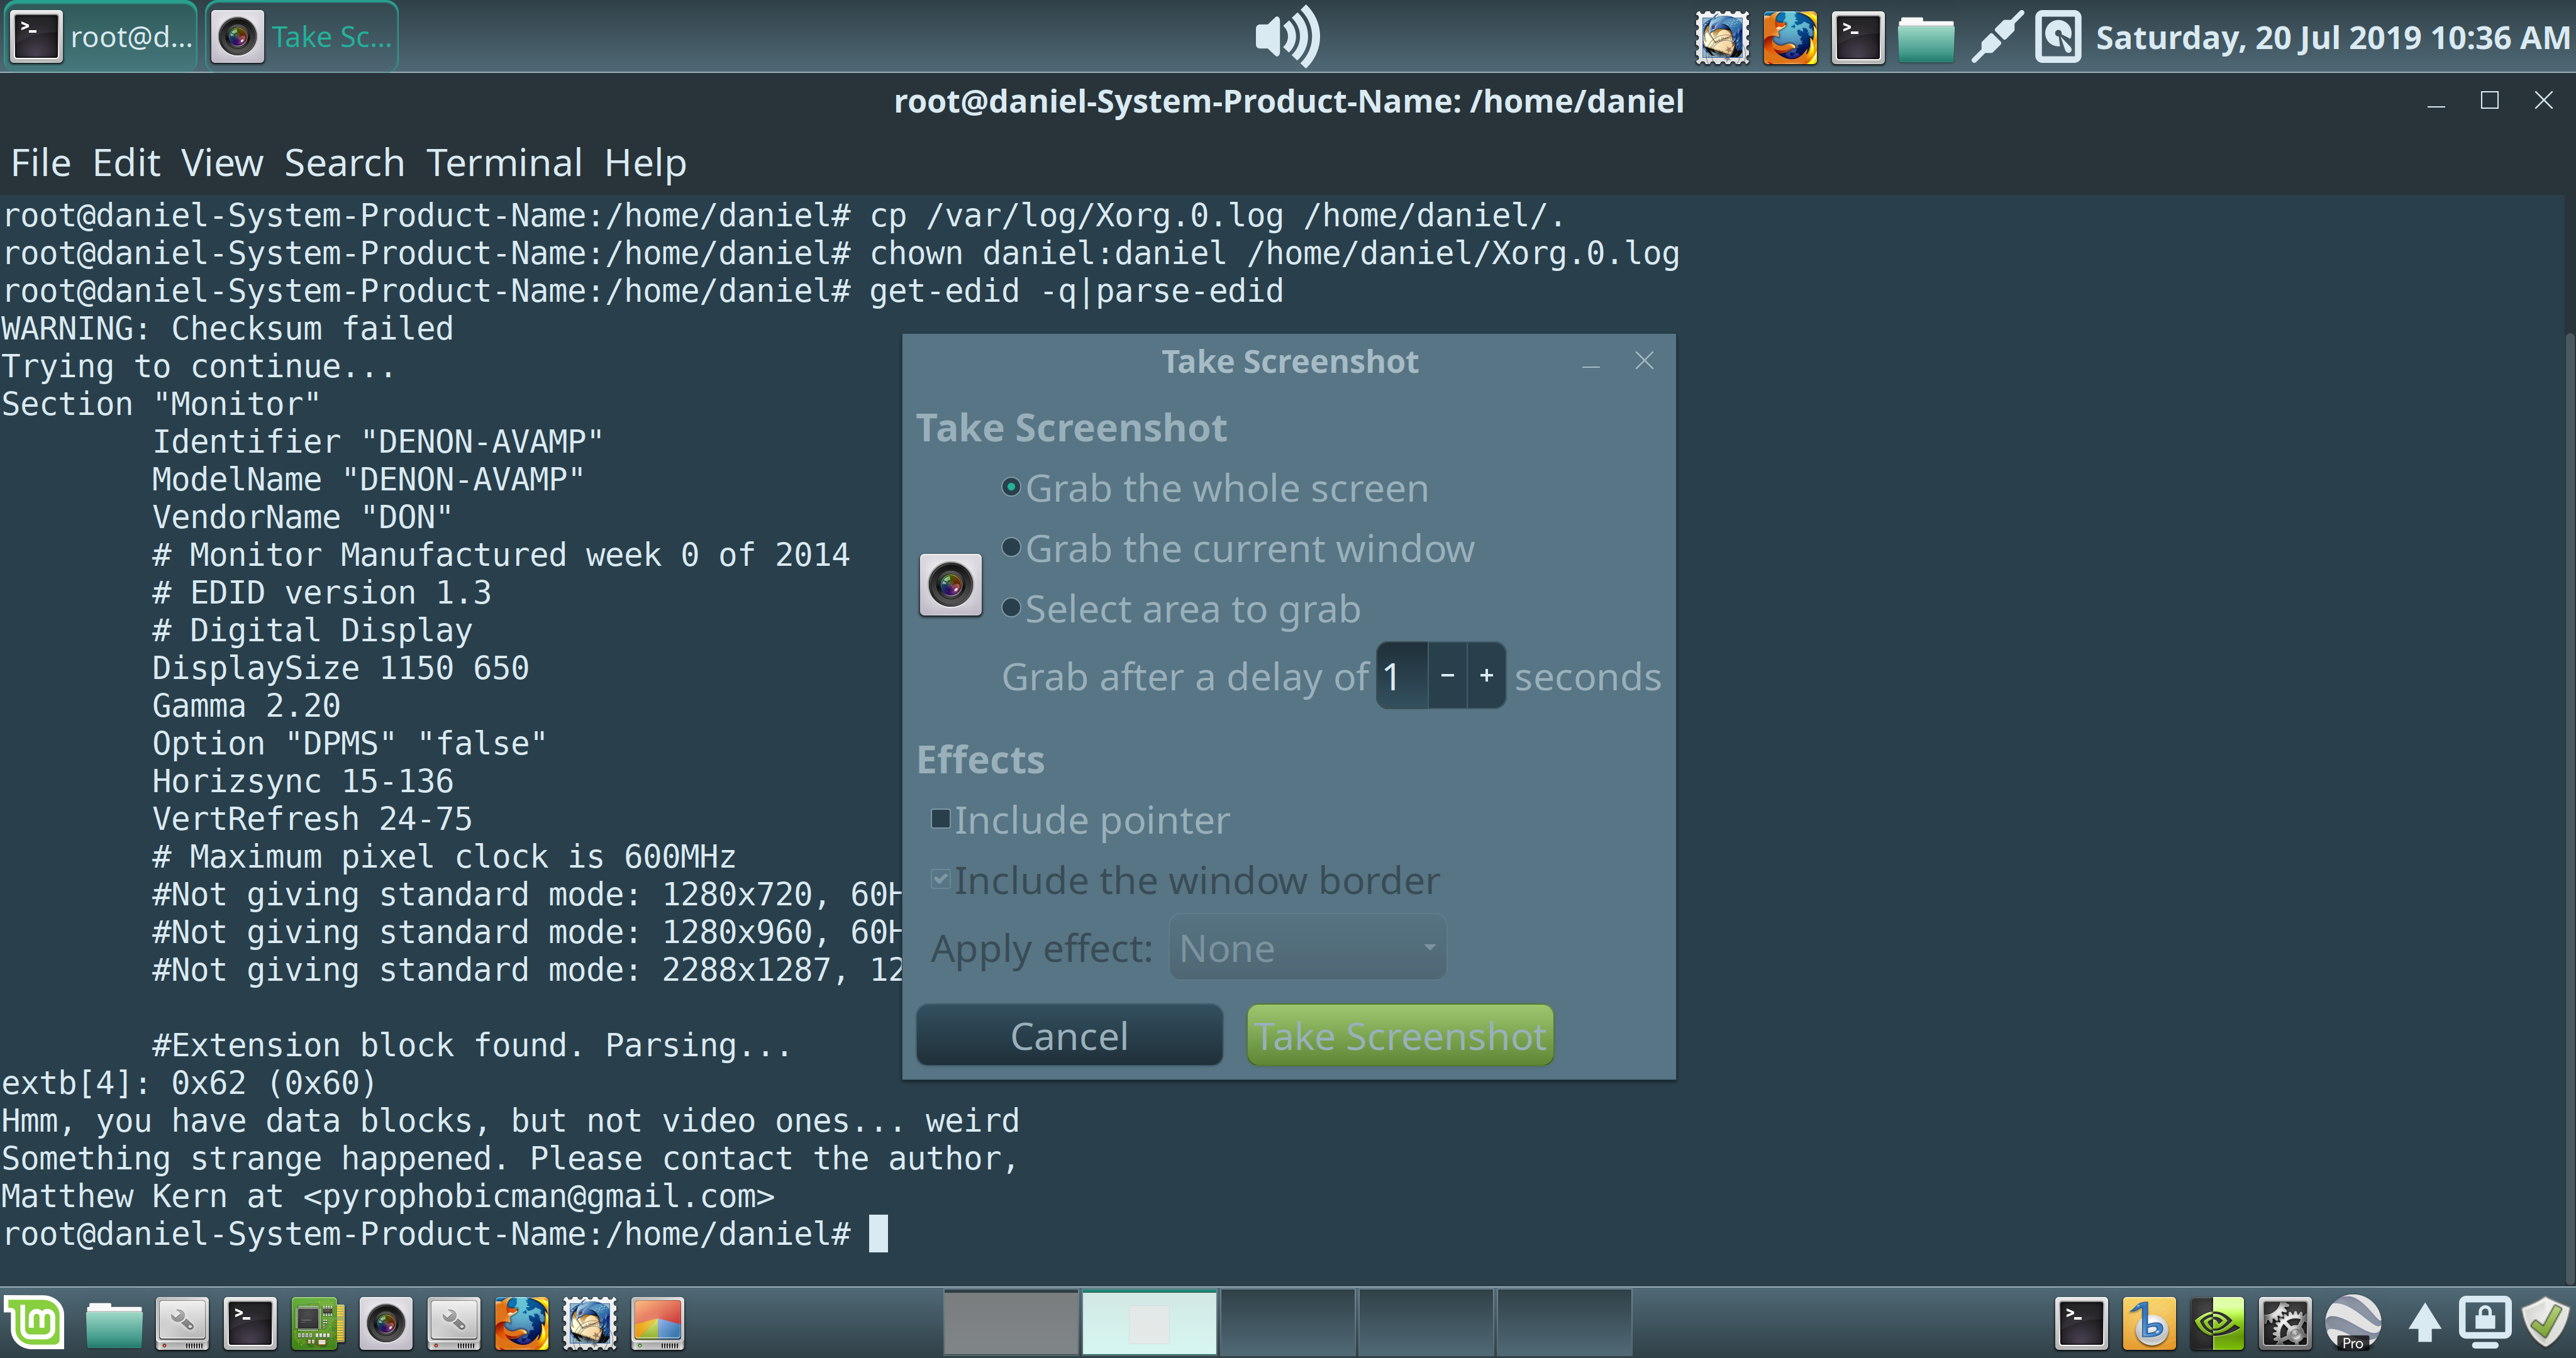Click the terminal cursor at last prompt
The height and width of the screenshot is (1358, 2576).
click(878, 1233)
